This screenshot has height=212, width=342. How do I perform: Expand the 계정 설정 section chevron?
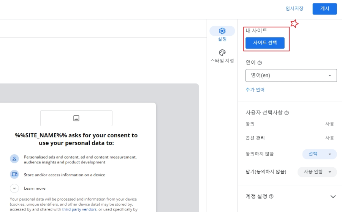333,196
